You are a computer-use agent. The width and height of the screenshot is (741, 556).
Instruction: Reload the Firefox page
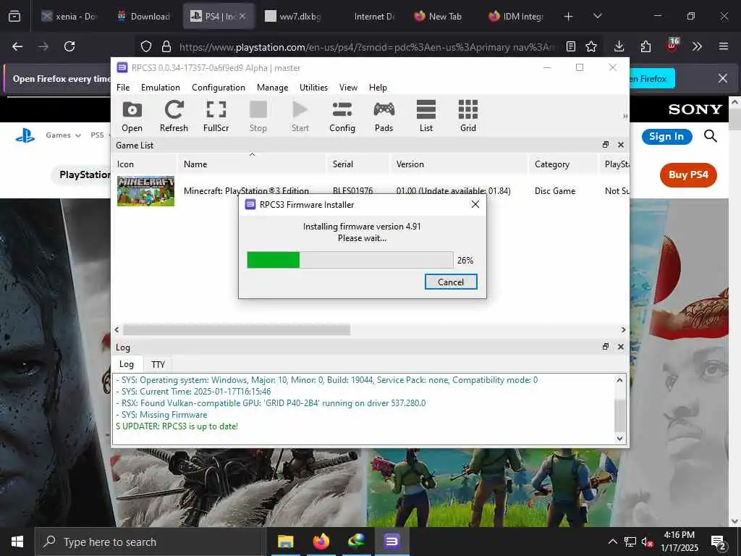pos(69,46)
